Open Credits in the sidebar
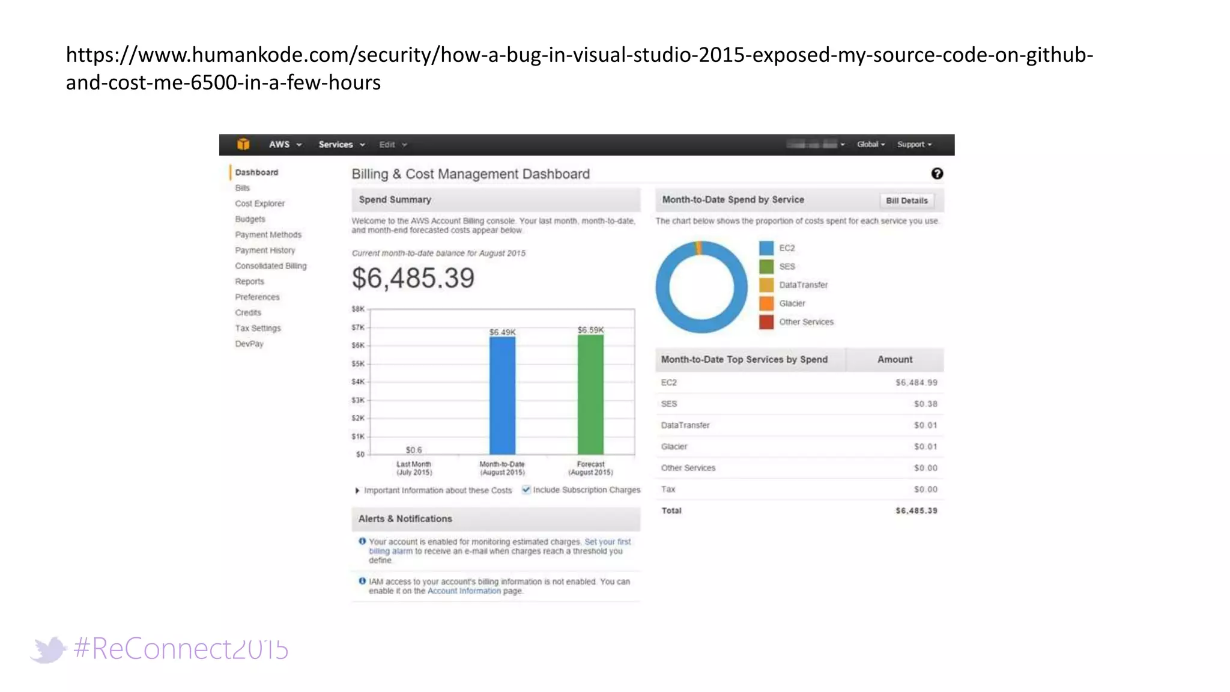This screenshot has height=692, width=1230. (x=248, y=313)
